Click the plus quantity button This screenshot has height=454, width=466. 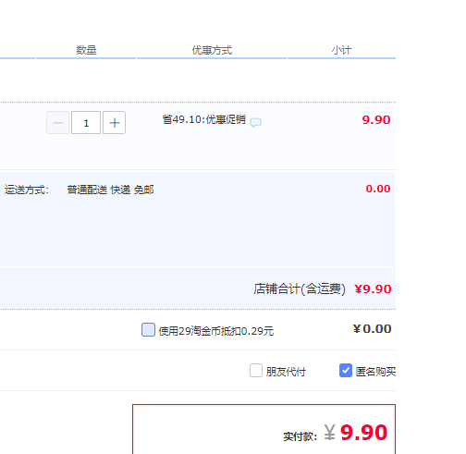114,123
